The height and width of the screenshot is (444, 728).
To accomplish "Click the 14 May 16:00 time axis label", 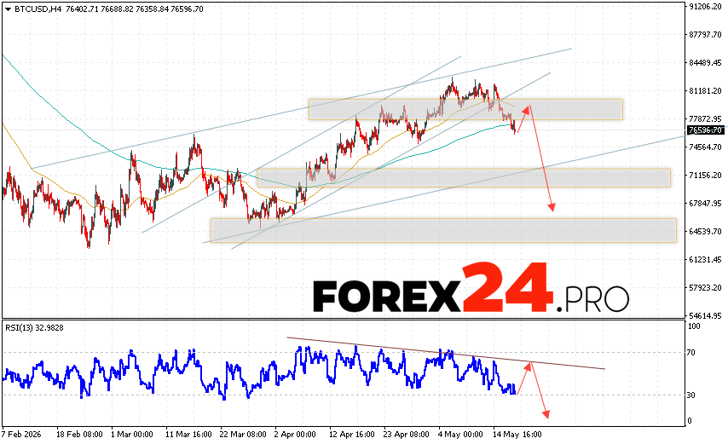I will [x=517, y=435].
